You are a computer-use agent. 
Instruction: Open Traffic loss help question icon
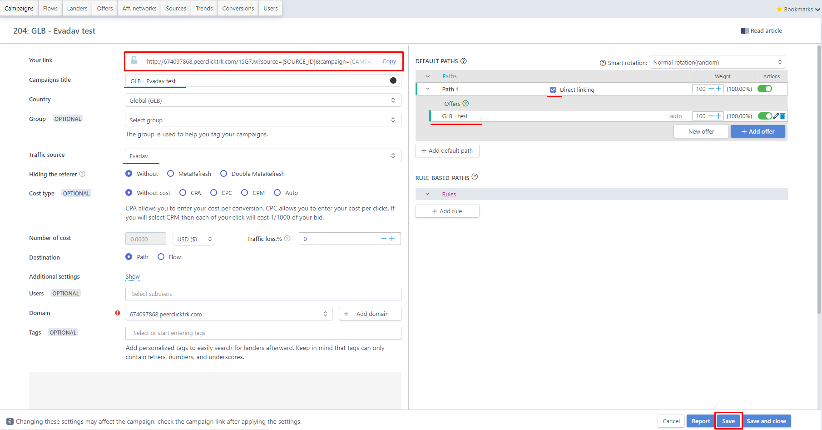tap(287, 239)
